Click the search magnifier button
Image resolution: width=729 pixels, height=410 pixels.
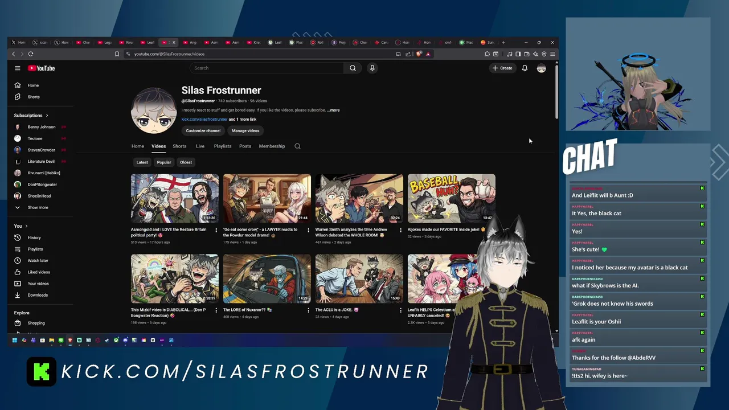(353, 68)
